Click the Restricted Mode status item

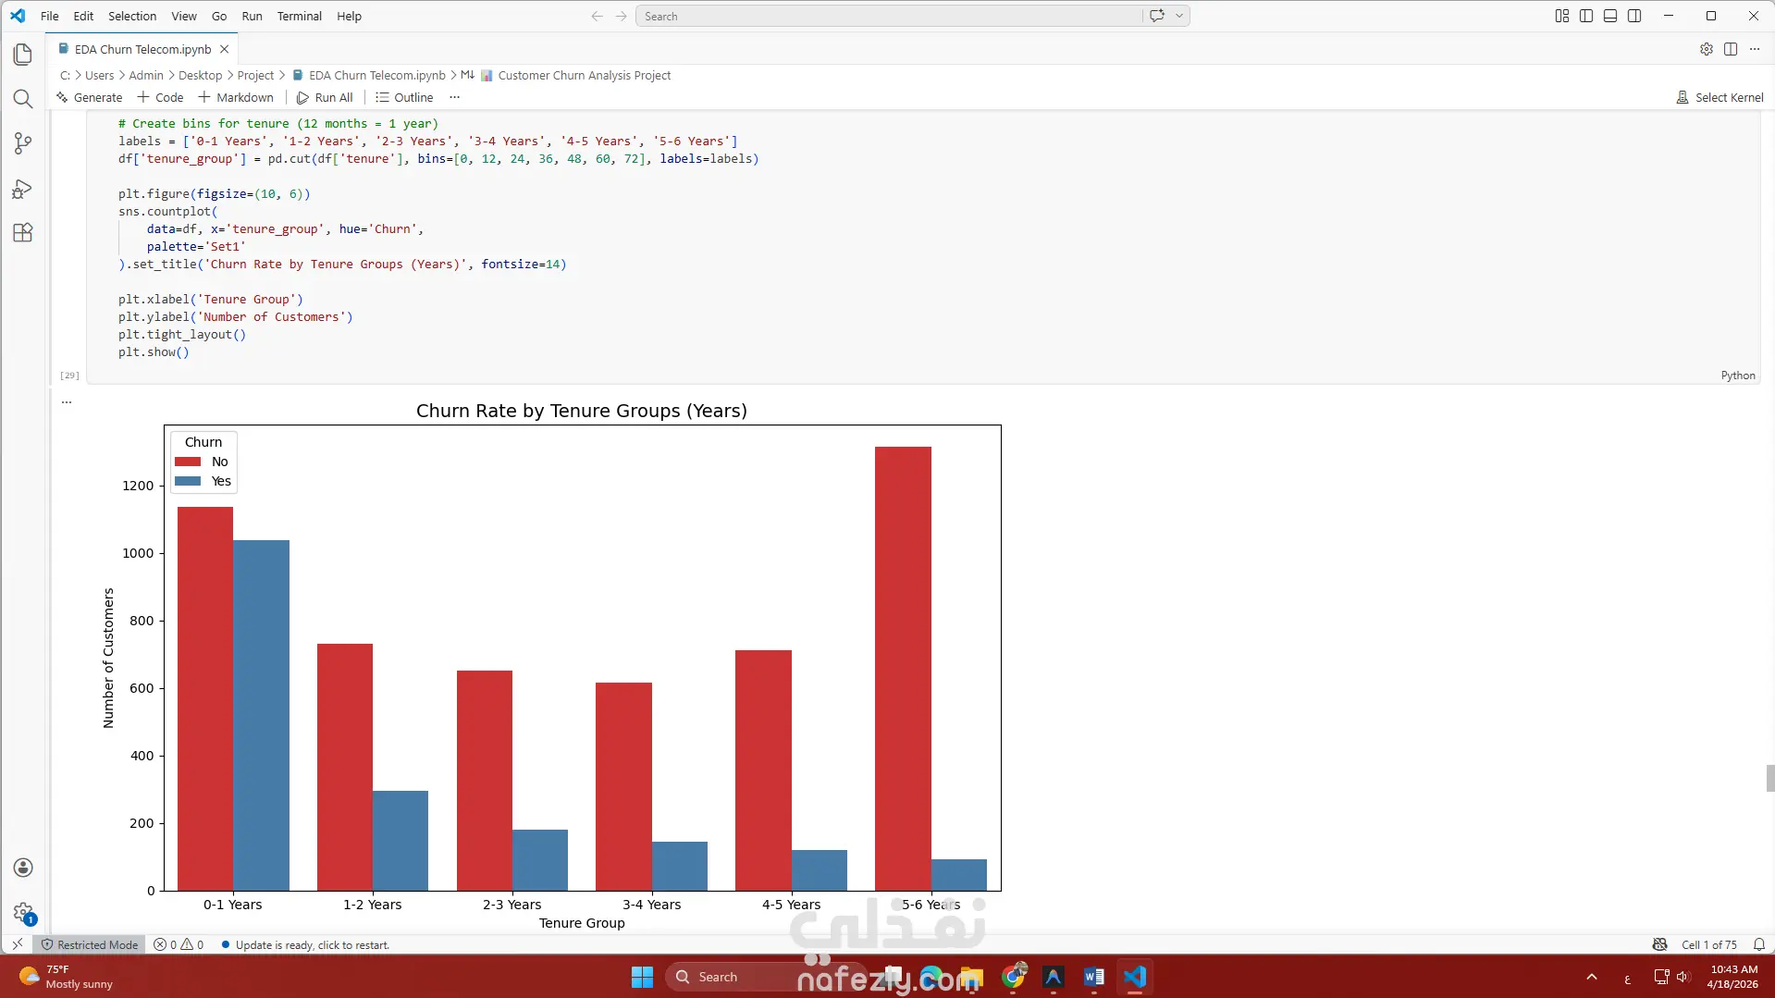[89, 944]
